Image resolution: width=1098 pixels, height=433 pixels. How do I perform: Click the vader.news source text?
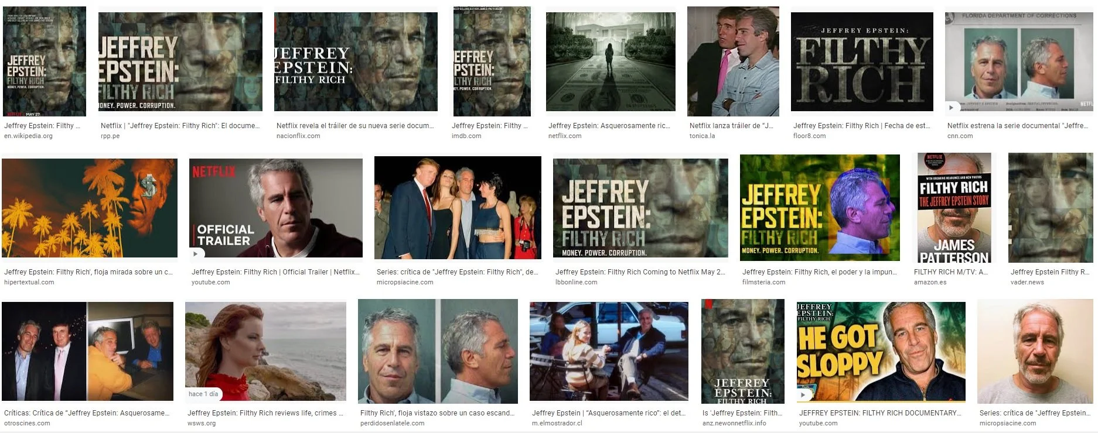(1027, 282)
